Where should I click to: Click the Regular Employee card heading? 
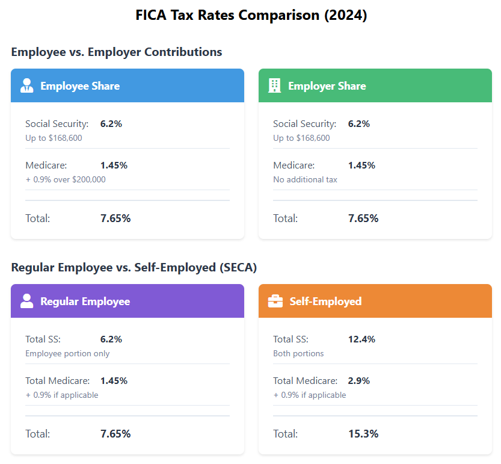coord(85,302)
